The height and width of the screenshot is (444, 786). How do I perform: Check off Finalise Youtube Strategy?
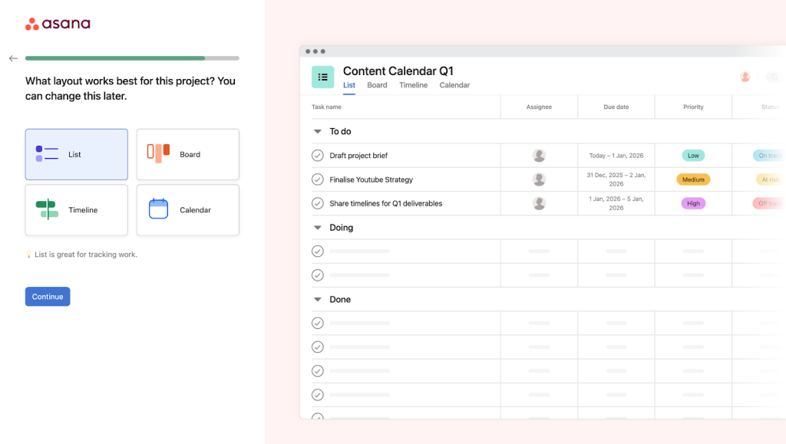coord(317,179)
